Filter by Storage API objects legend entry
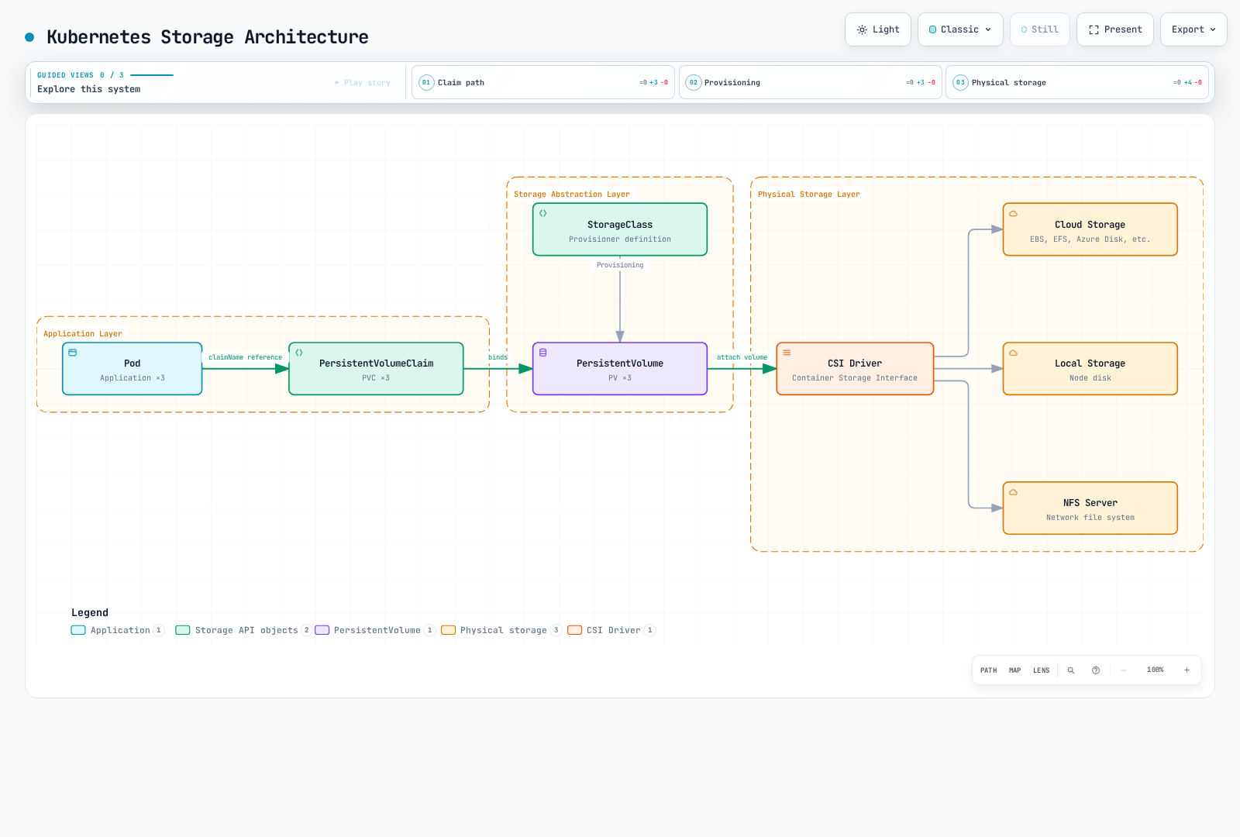1240x837 pixels. 243,630
